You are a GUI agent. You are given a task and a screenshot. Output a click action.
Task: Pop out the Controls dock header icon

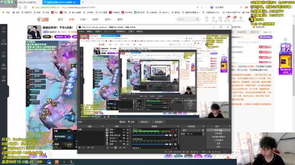pos(229,126)
